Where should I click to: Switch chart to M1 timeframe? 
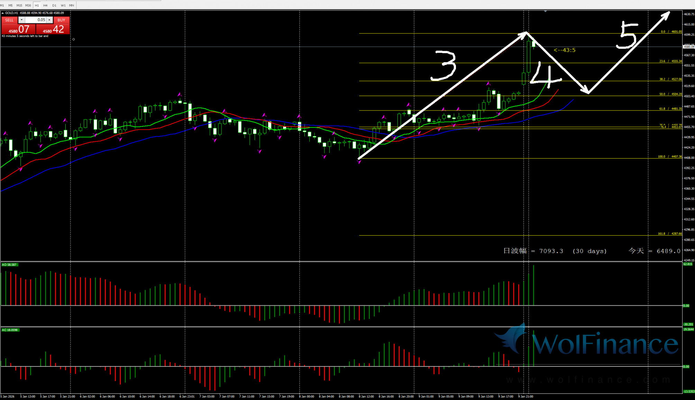2,6
